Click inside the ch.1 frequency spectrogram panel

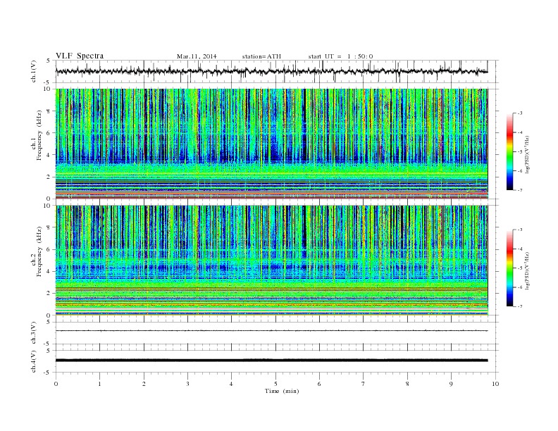pyautogui.click(x=271, y=144)
